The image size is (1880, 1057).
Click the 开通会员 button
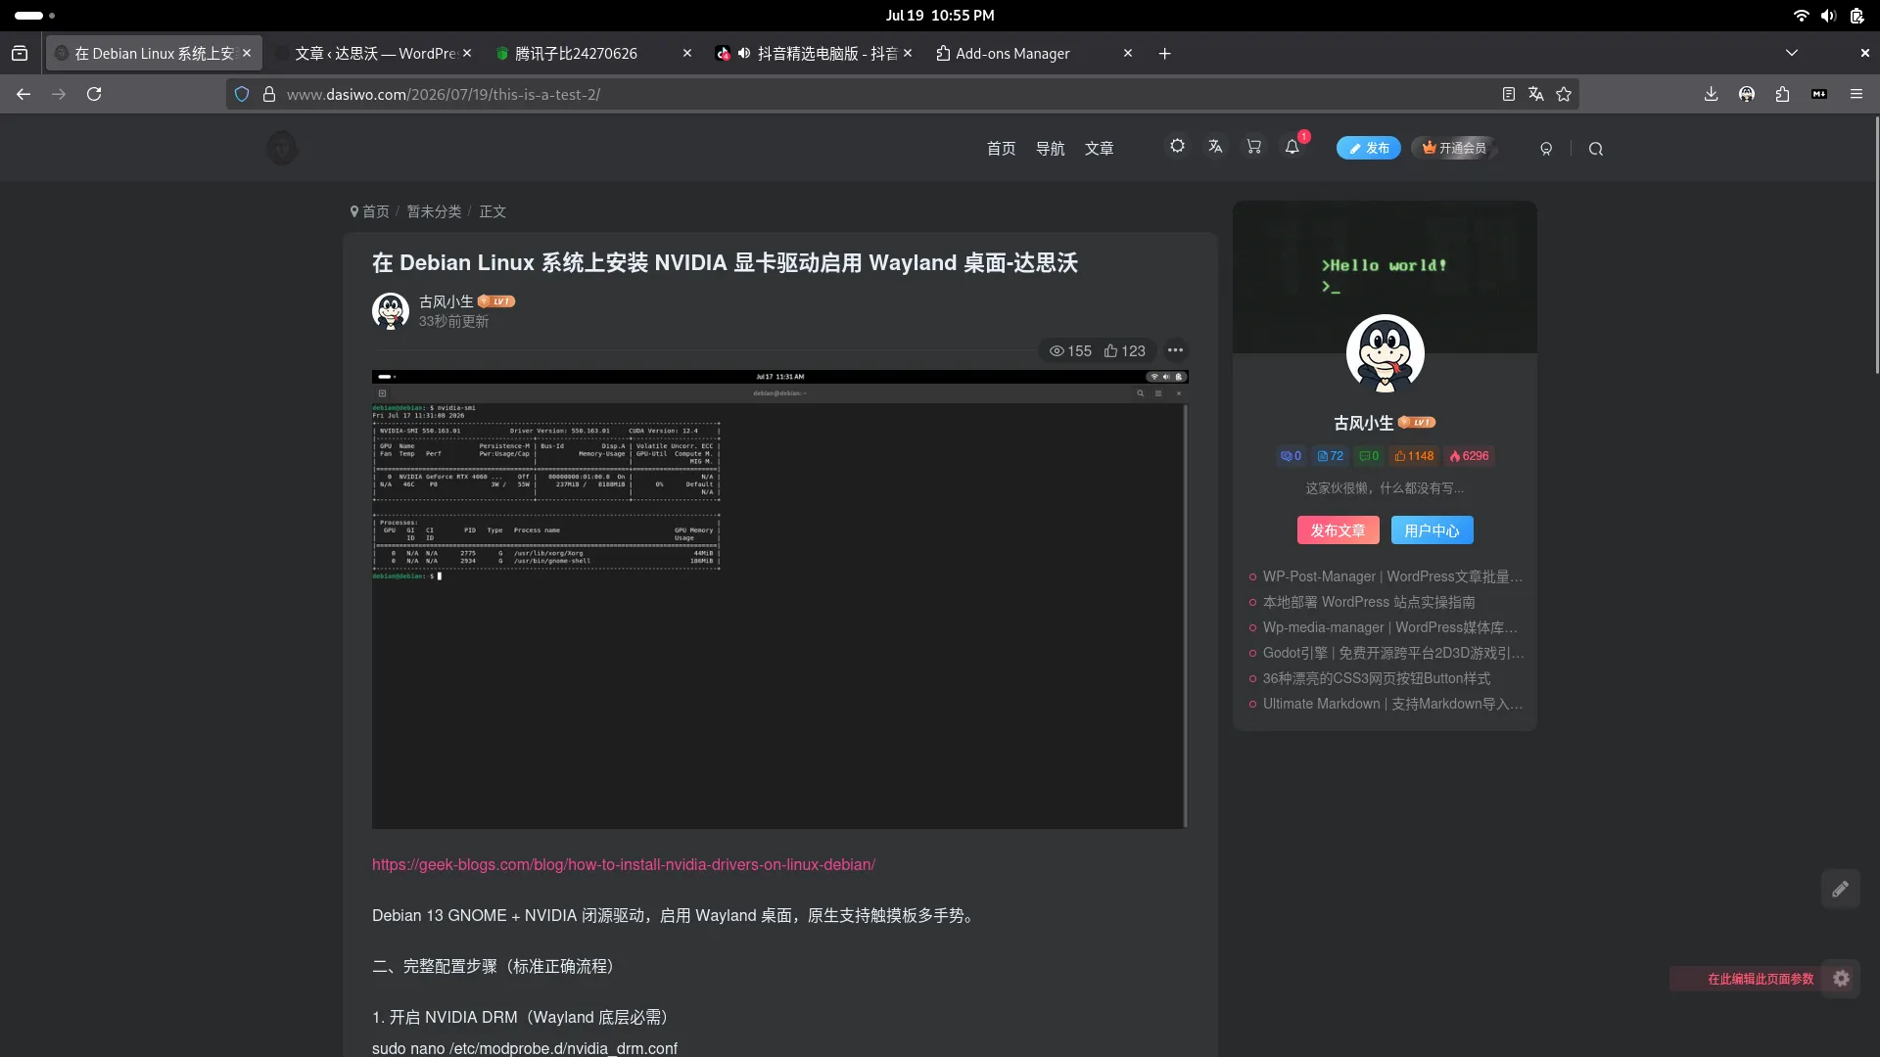click(x=1454, y=148)
